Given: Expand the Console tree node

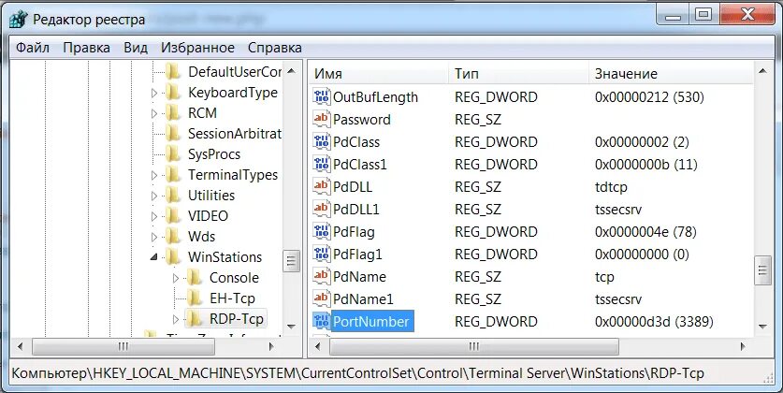Looking at the screenshot, I should pos(175,278).
